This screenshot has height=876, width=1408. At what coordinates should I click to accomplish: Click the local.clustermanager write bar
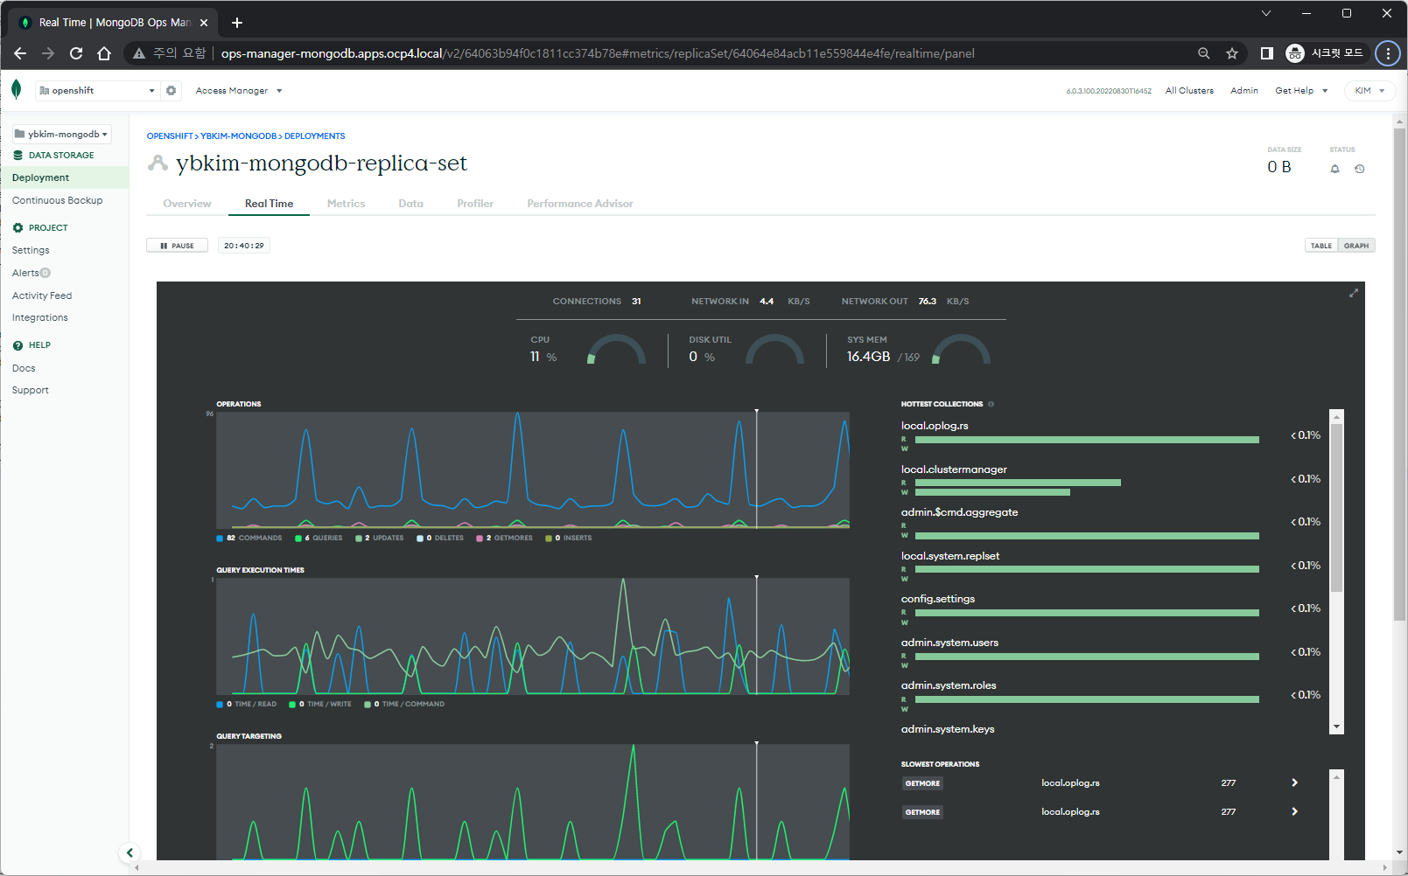point(992,492)
